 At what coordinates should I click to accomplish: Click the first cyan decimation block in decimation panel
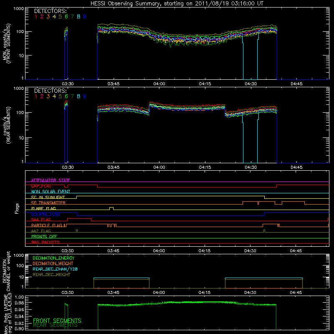121,278
